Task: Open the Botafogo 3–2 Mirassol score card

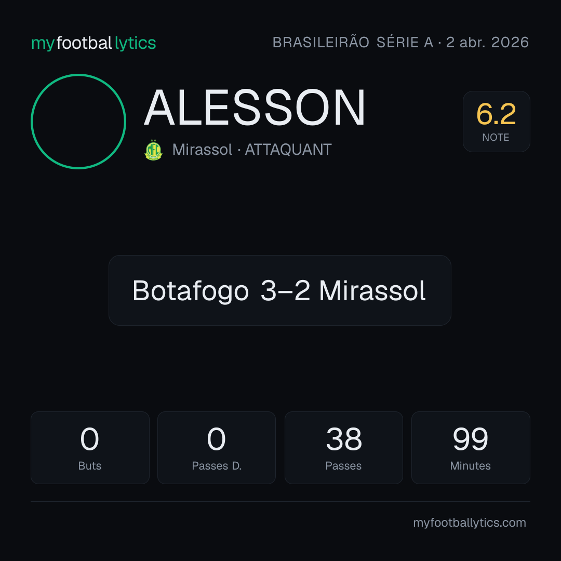Action: [x=280, y=290]
